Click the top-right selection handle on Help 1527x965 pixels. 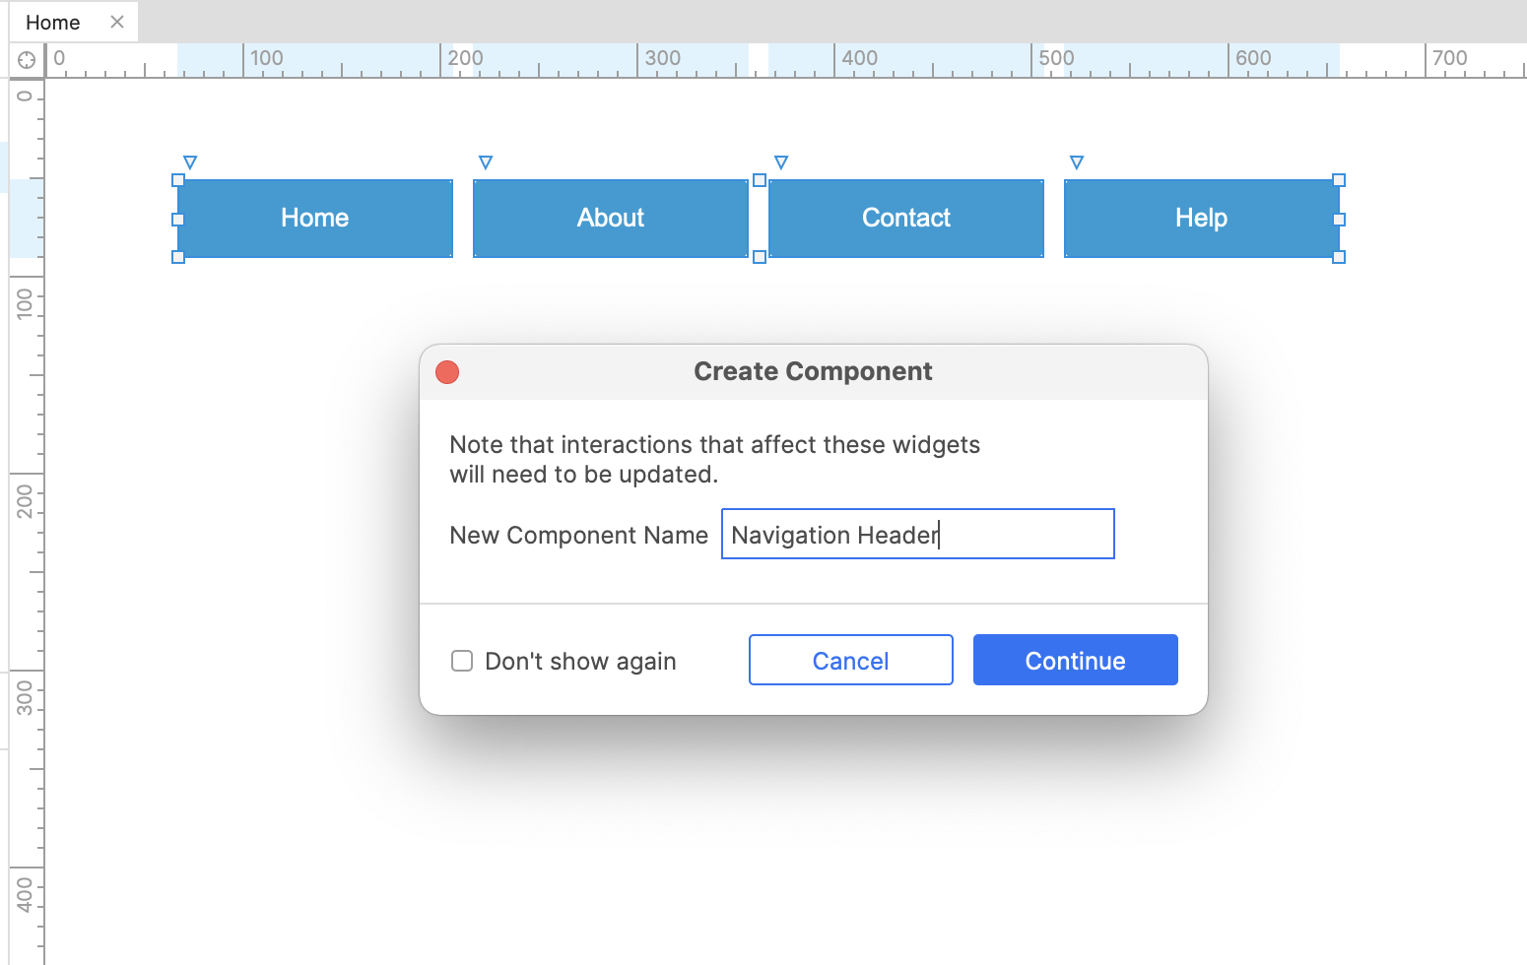click(1339, 180)
